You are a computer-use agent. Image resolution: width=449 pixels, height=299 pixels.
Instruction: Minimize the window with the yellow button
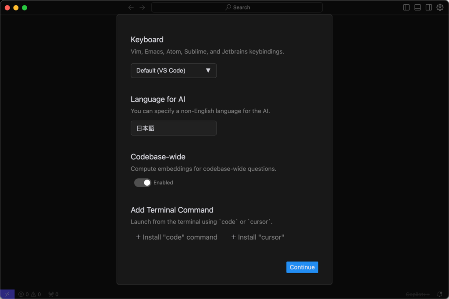[x=16, y=8]
